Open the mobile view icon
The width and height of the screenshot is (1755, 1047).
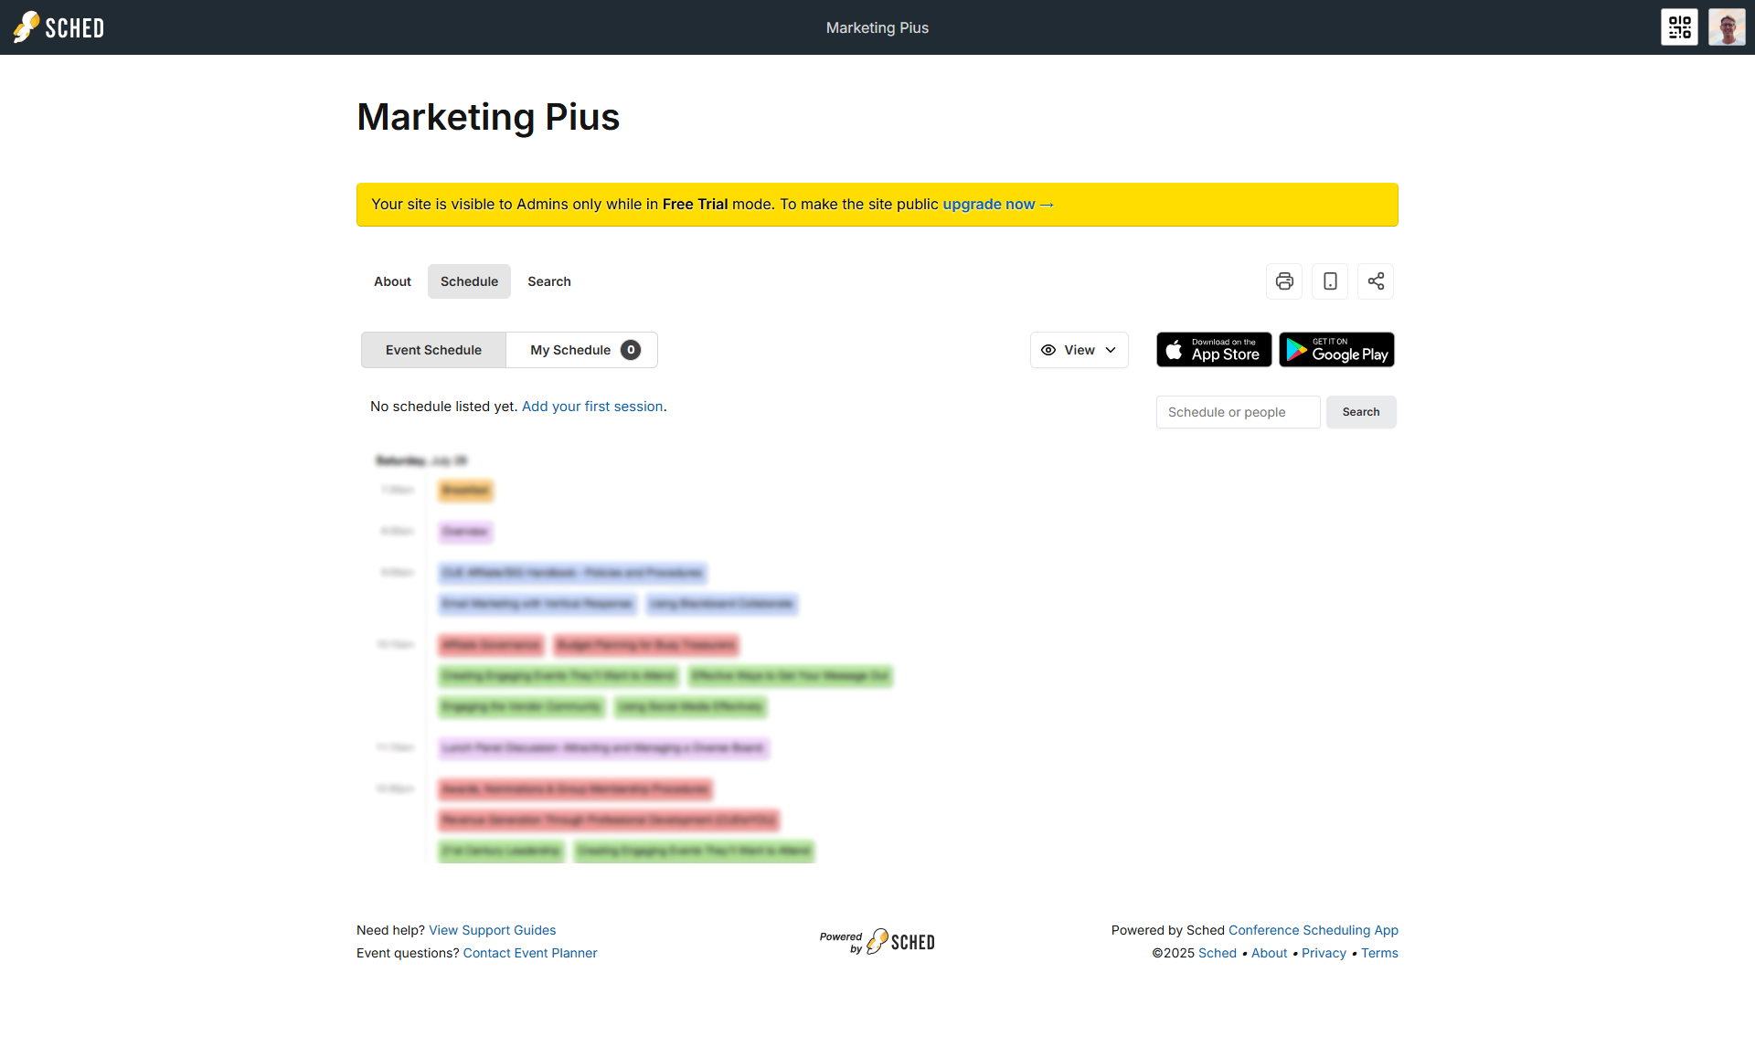pos(1330,281)
